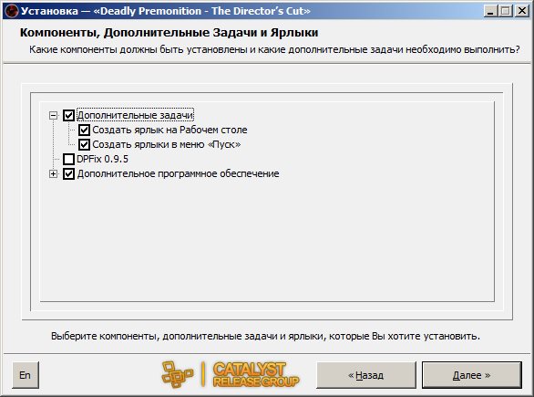Close the installer window
Viewport: 534px width, 397px height.
pos(522,11)
